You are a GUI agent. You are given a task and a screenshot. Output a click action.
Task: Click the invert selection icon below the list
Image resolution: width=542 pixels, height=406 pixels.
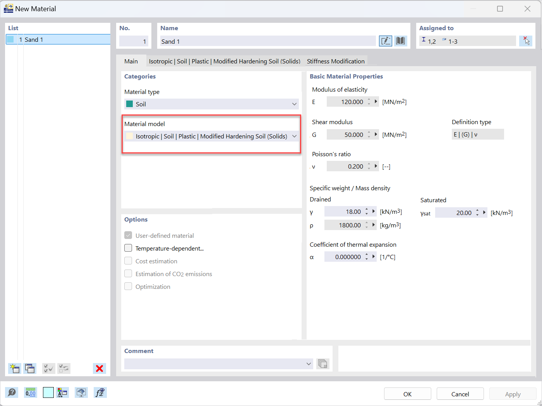[x=64, y=368]
